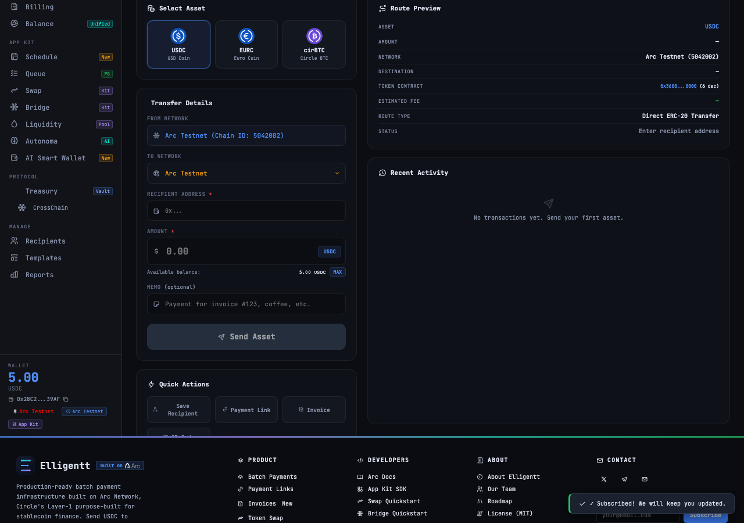Select USDC as the asset
The image size is (744, 523).
(178, 45)
